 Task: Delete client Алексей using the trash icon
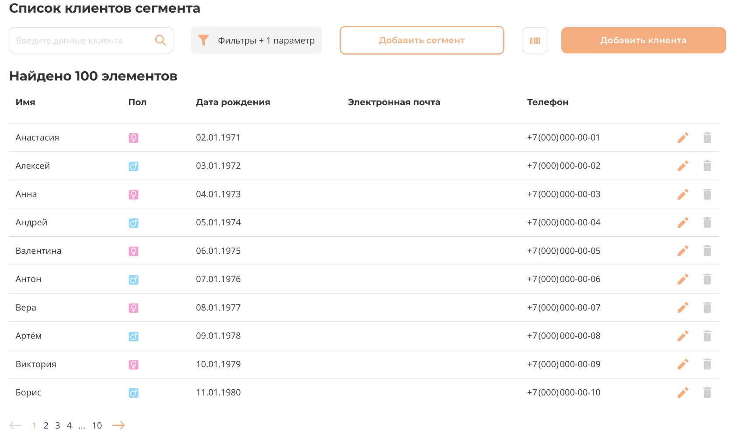coord(707,166)
